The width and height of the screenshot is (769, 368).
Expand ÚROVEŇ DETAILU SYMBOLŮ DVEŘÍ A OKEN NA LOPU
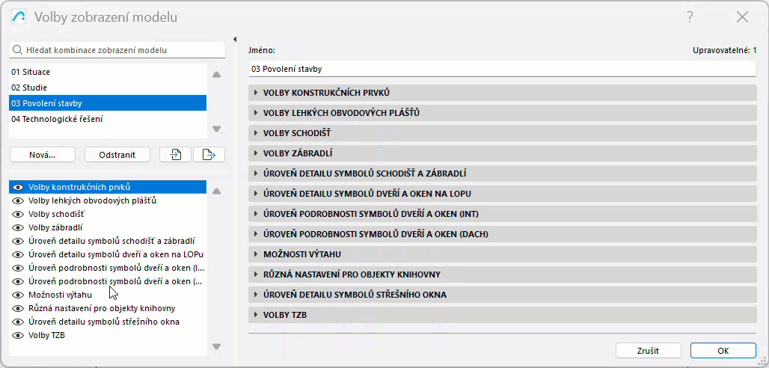[503, 194]
